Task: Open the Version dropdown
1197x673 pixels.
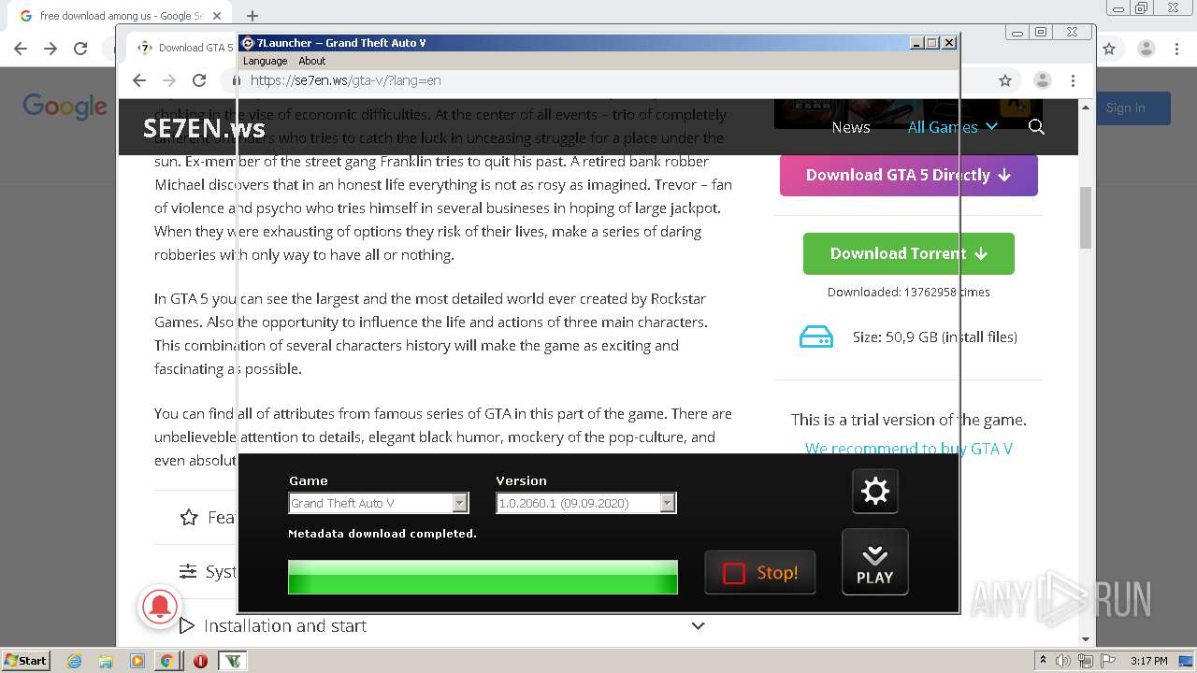Action: click(x=585, y=503)
